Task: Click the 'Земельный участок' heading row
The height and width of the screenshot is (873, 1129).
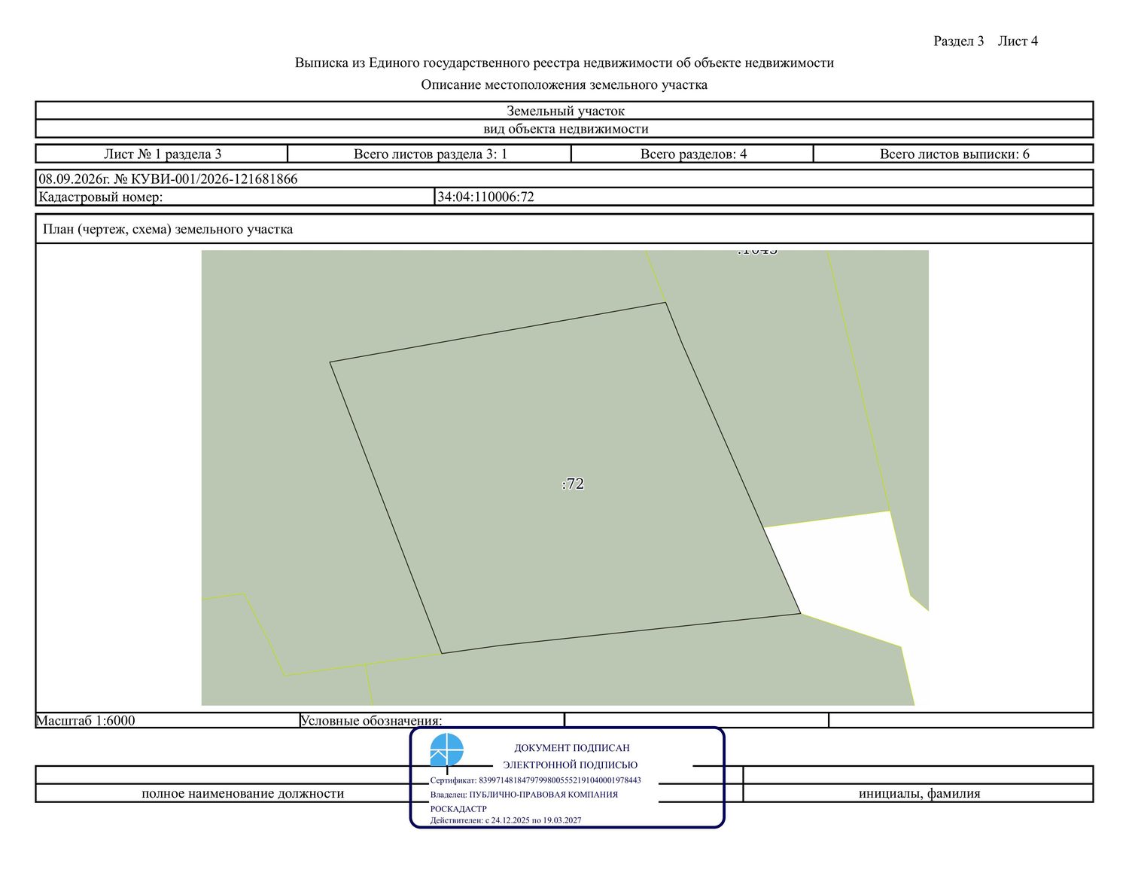Action: (x=564, y=111)
